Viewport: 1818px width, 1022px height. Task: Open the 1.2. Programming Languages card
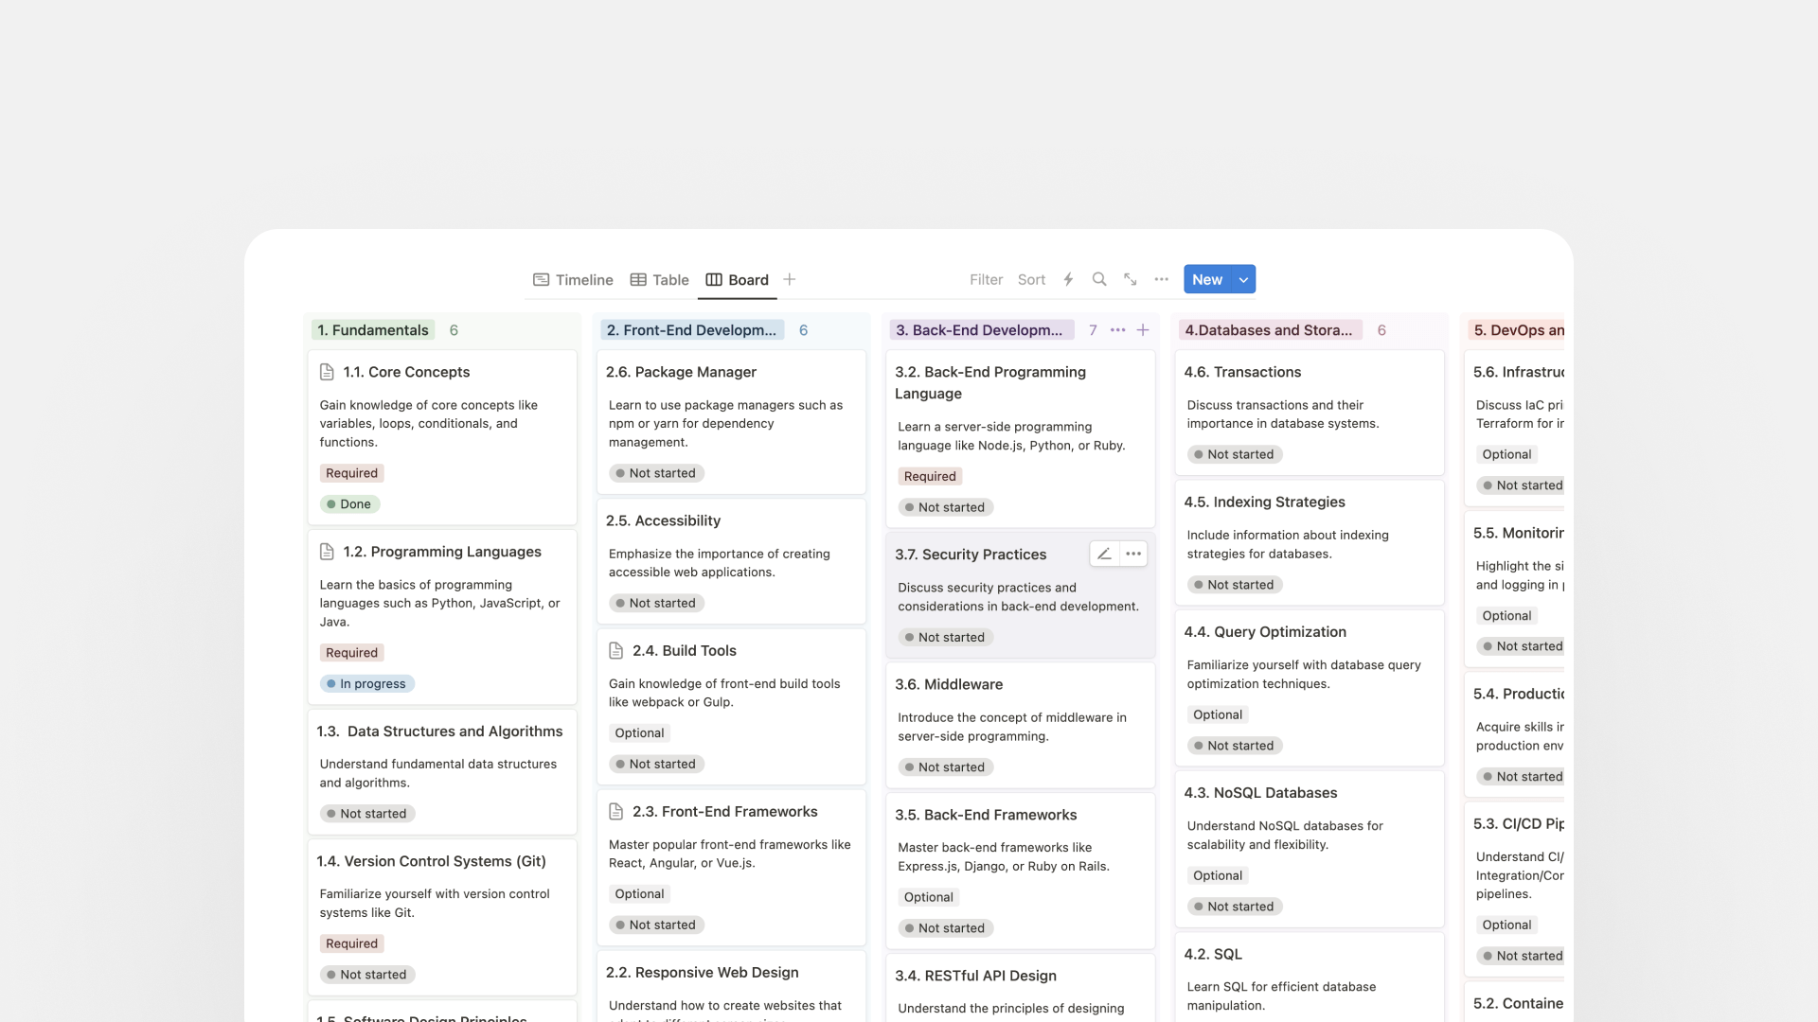442,617
